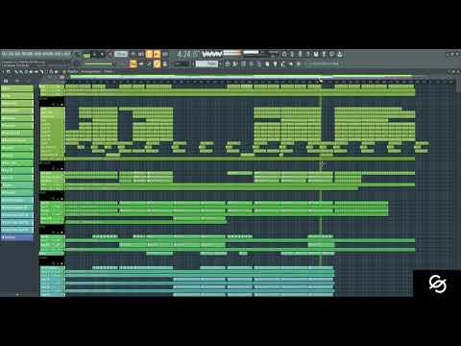Open the Help menu
461x346 pixels.
point(67,54)
